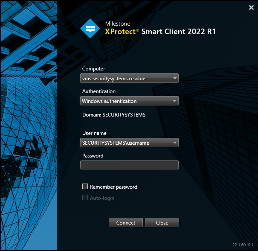Click the User name field label
Image resolution: width=258 pixels, height=251 pixels.
pos(94,133)
